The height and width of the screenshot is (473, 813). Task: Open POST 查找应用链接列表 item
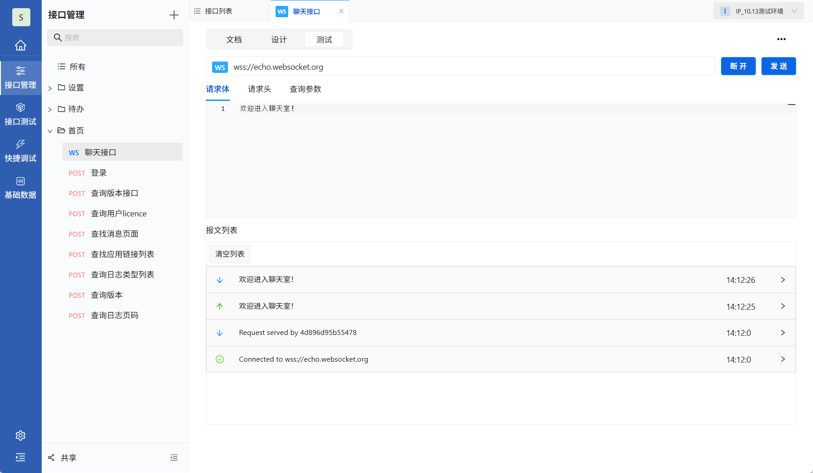pyautogui.click(x=122, y=254)
